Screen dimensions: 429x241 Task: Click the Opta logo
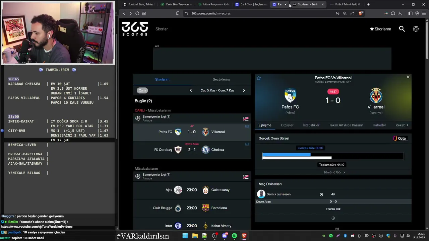pos(400,138)
